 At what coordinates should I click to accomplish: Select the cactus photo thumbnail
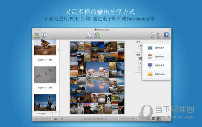tap(45, 102)
